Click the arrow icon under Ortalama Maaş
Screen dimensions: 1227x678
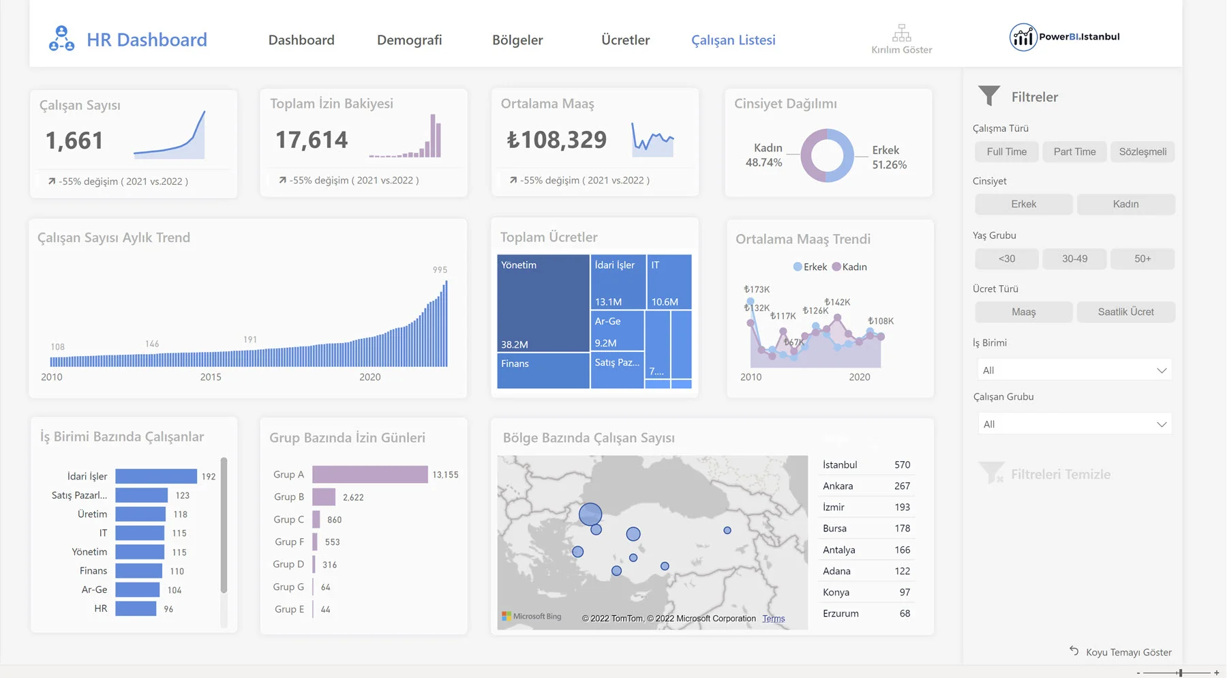pyautogui.click(x=513, y=180)
